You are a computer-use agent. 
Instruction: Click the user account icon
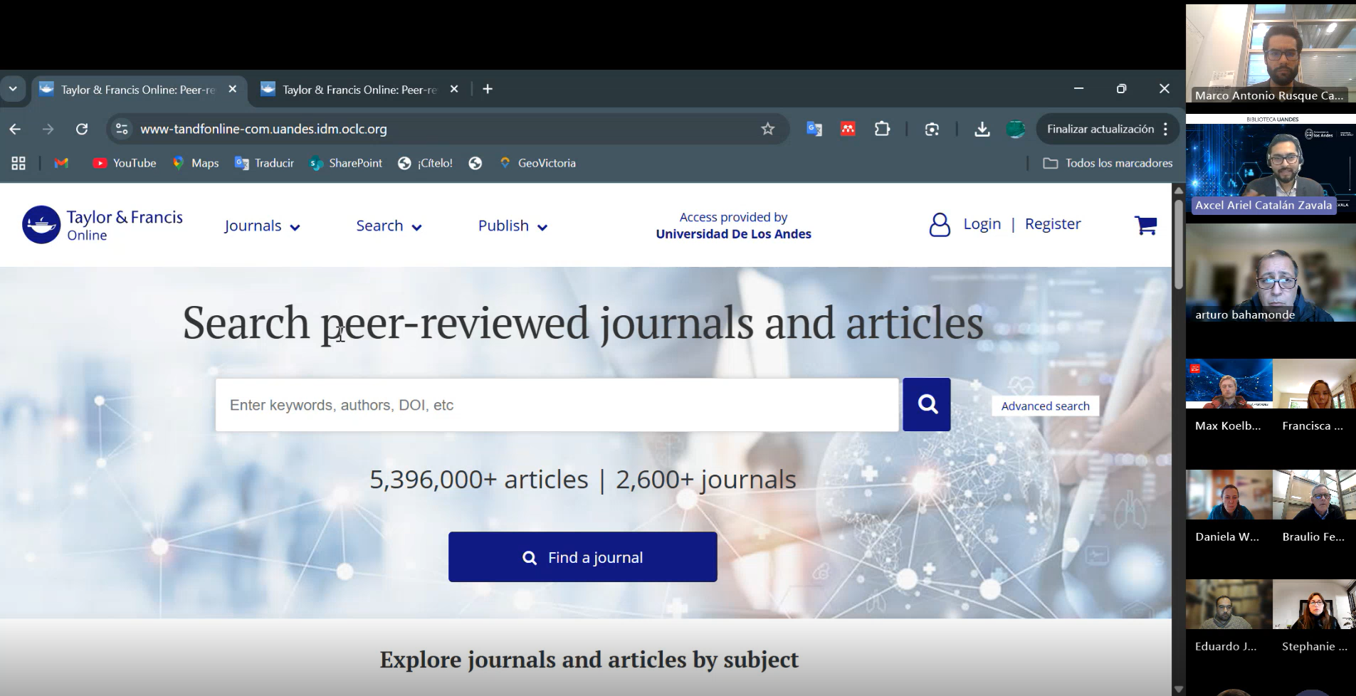click(940, 225)
